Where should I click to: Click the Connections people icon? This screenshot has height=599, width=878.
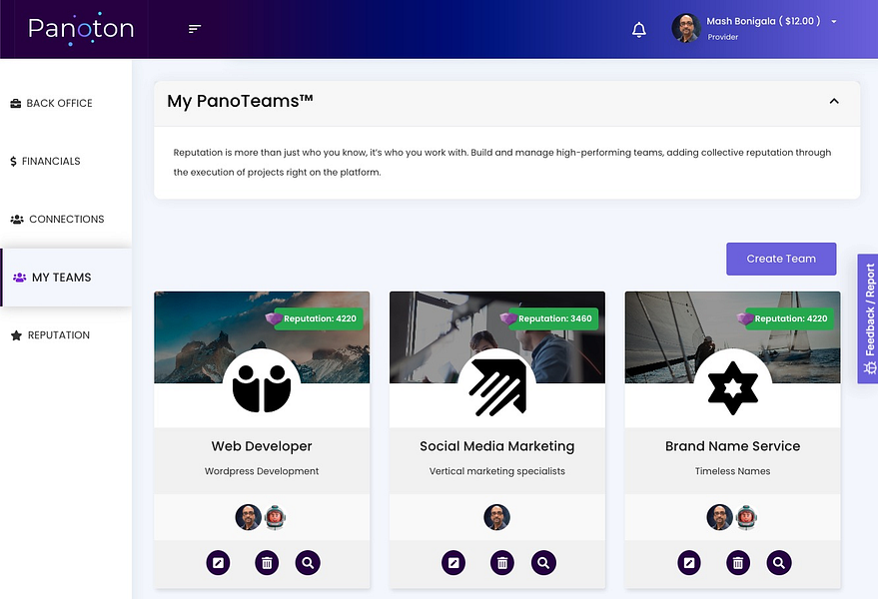pos(17,219)
